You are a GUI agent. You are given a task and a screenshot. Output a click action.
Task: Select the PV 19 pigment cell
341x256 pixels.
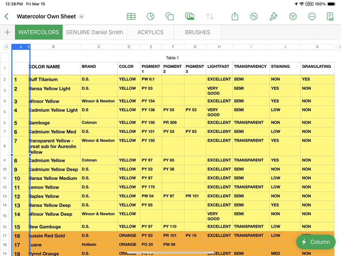coord(195,236)
